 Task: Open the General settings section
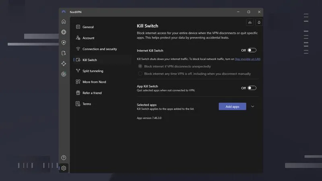(102, 27)
